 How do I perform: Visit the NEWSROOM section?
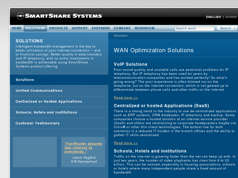click(144, 28)
